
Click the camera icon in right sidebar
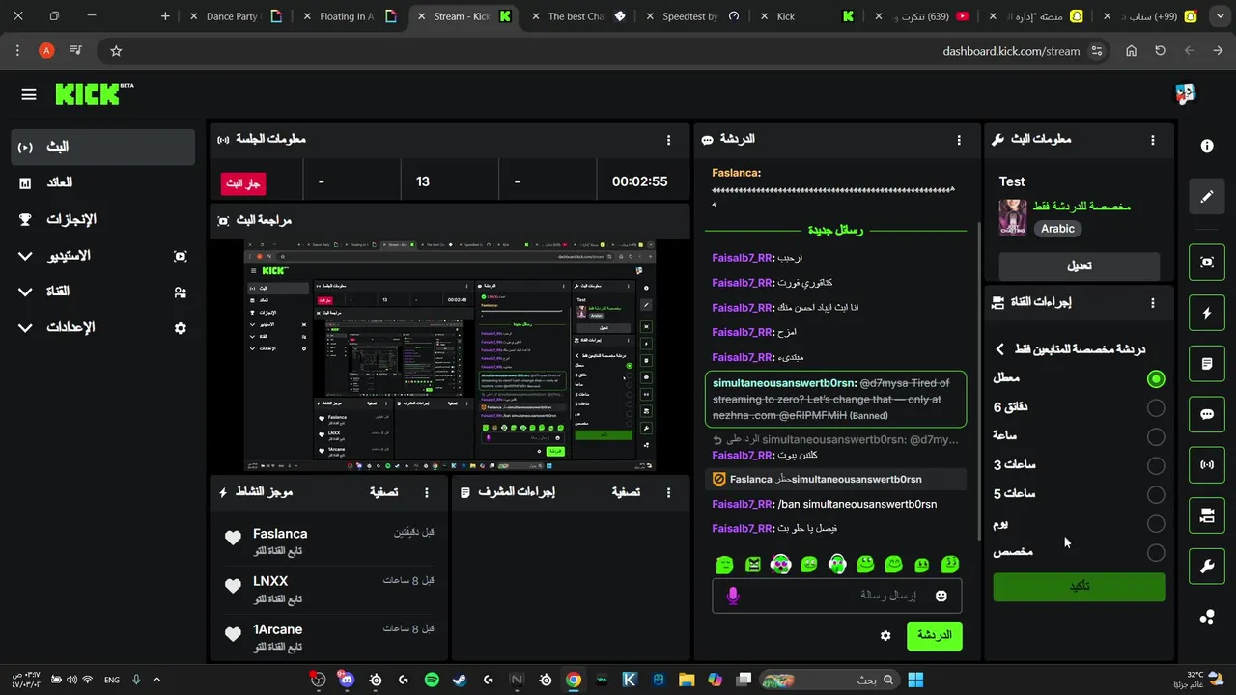[x=1207, y=516]
